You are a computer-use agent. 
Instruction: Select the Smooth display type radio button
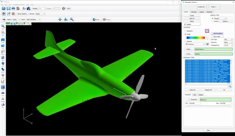pos(212,19)
